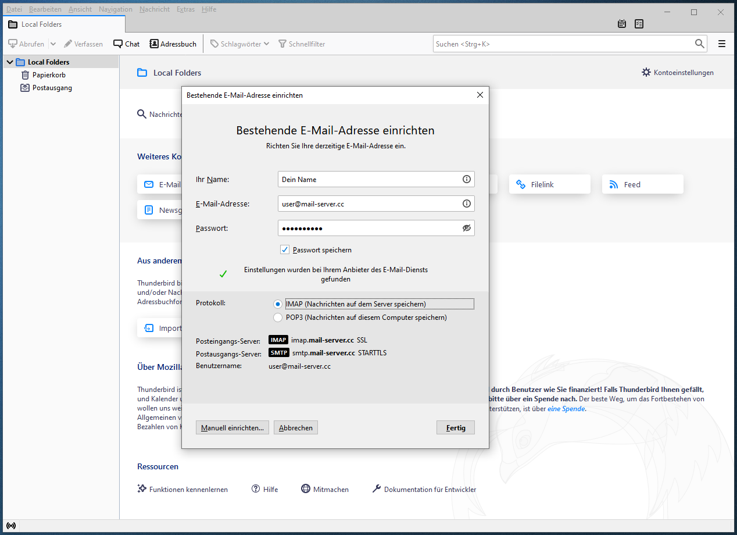737x535 pixels.
Task: Click Manuell einrichten button
Action: coord(232,427)
